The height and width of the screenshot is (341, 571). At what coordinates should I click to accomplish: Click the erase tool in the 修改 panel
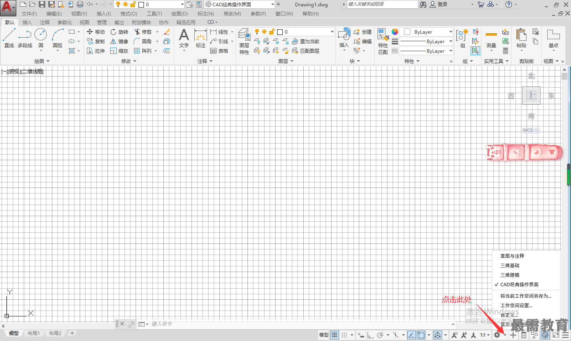(x=167, y=32)
